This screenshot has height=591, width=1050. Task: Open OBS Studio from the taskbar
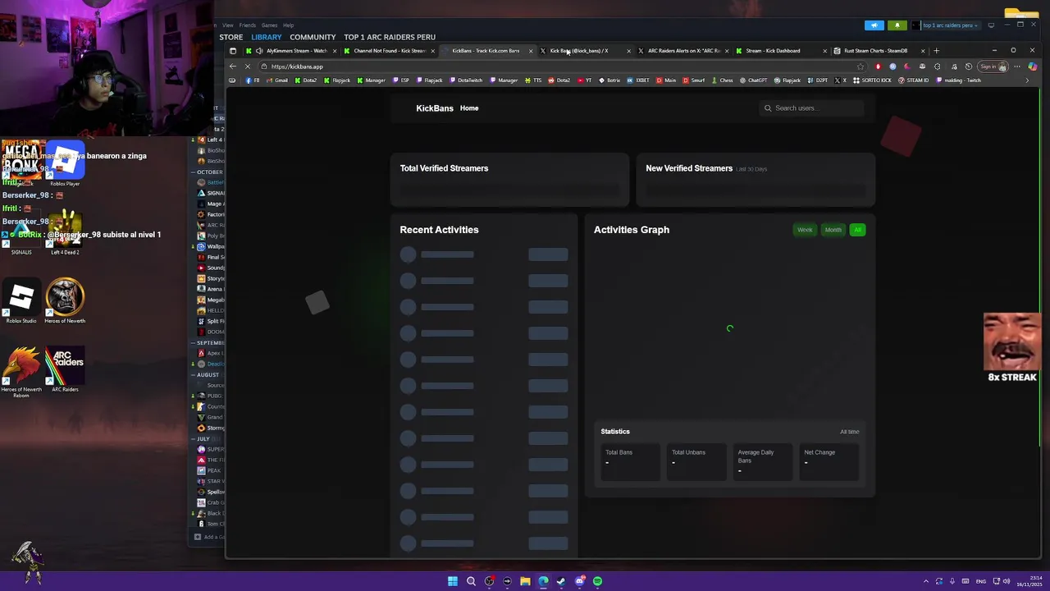pos(489,581)
